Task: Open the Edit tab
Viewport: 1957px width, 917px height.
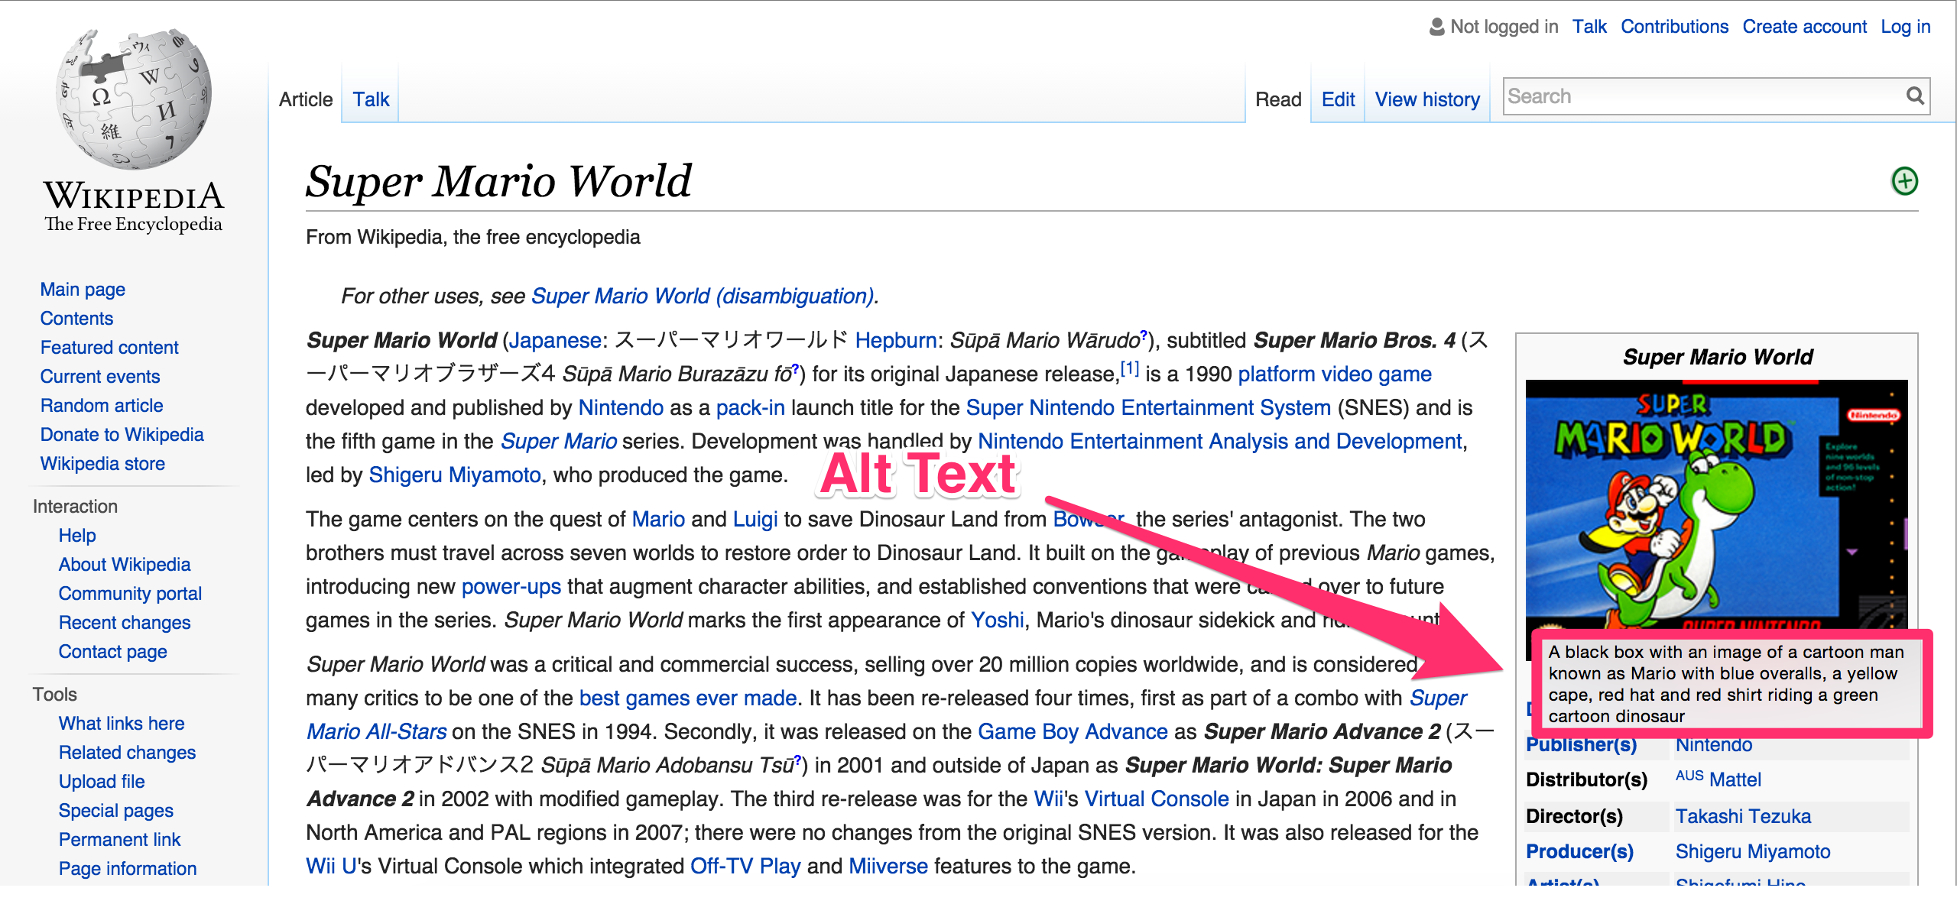Action: click(1338, 99)
